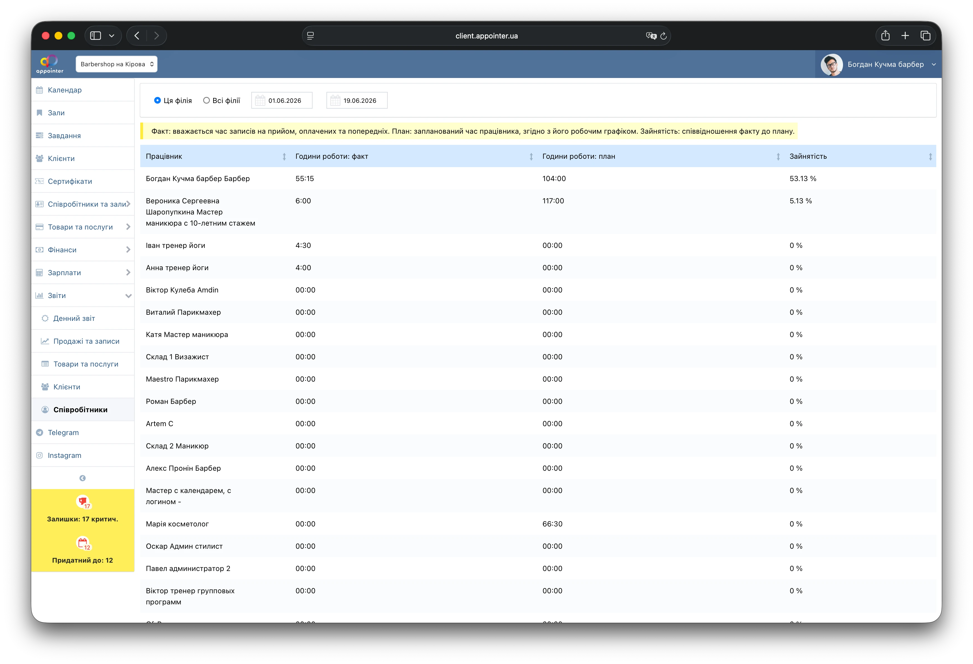Viewport: 973px width, 664px height.
Task: Click the Продажі та записи line chart icon
Action: pyautogui.click(x=45, y=341)
